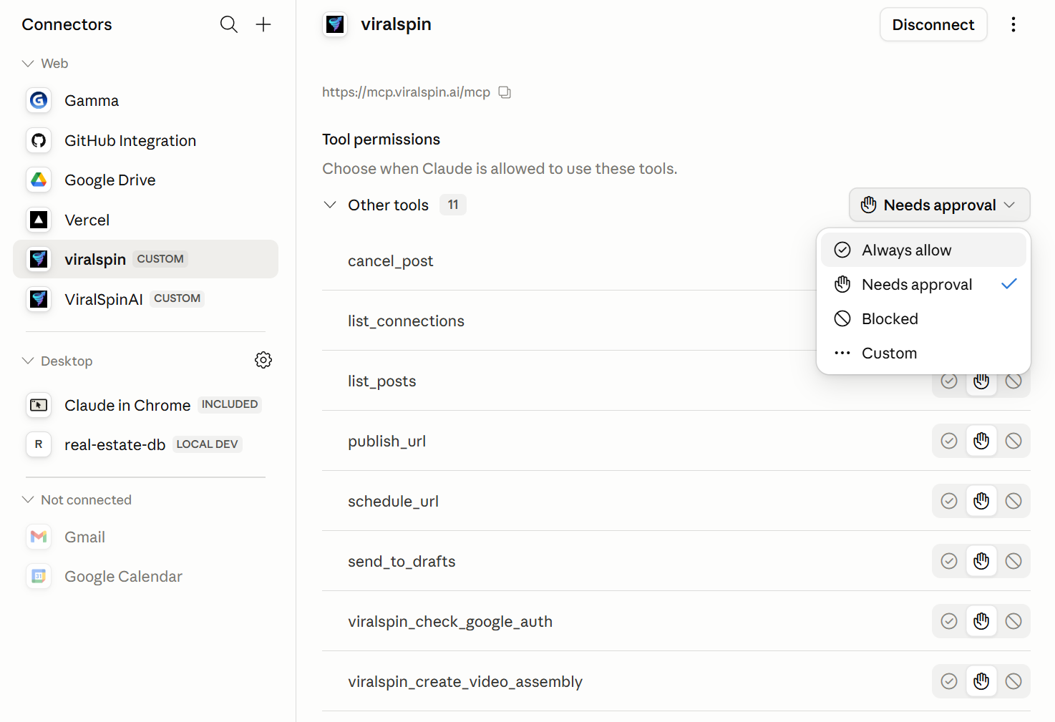
Task: Collapse the Not connected group
Action: click(28, 499)
